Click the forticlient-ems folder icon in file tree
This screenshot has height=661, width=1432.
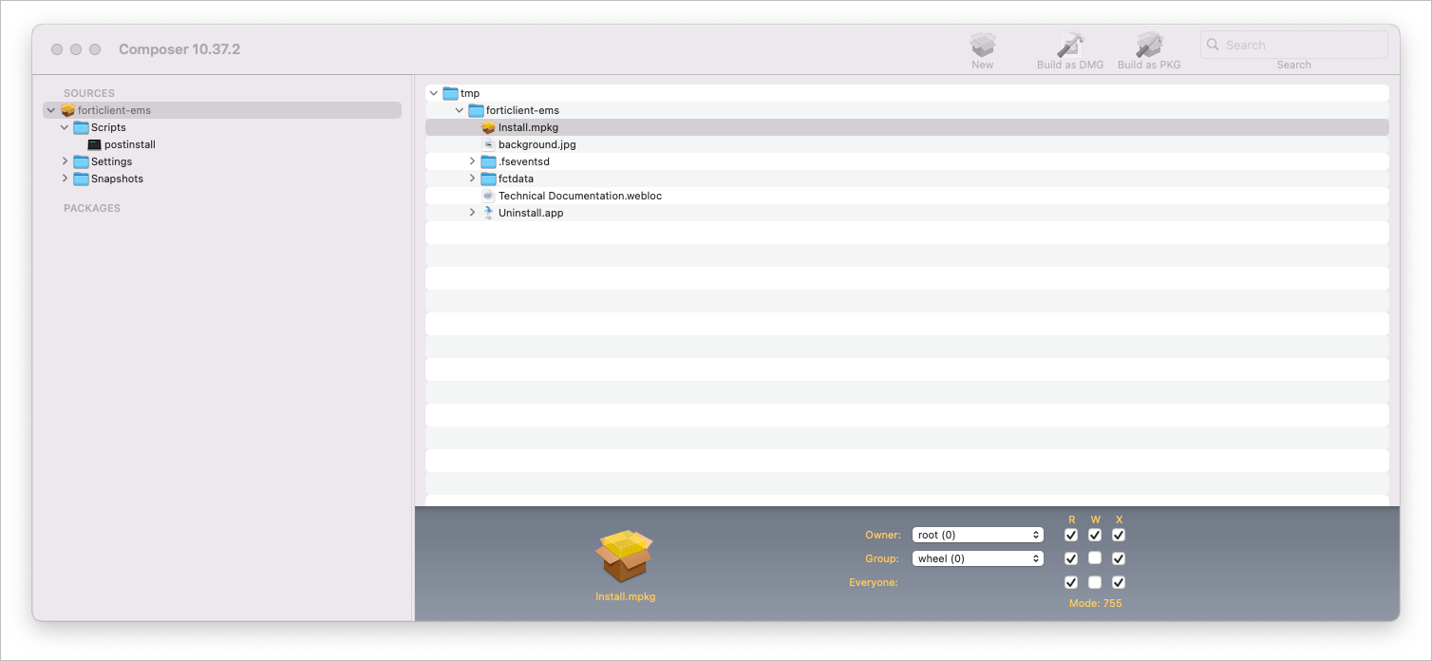[x=476, y=110]
